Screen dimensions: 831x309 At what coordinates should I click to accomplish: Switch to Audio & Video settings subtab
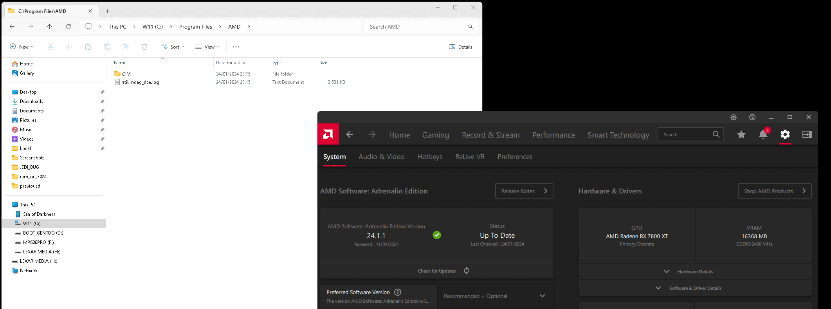tap(381, 157)
